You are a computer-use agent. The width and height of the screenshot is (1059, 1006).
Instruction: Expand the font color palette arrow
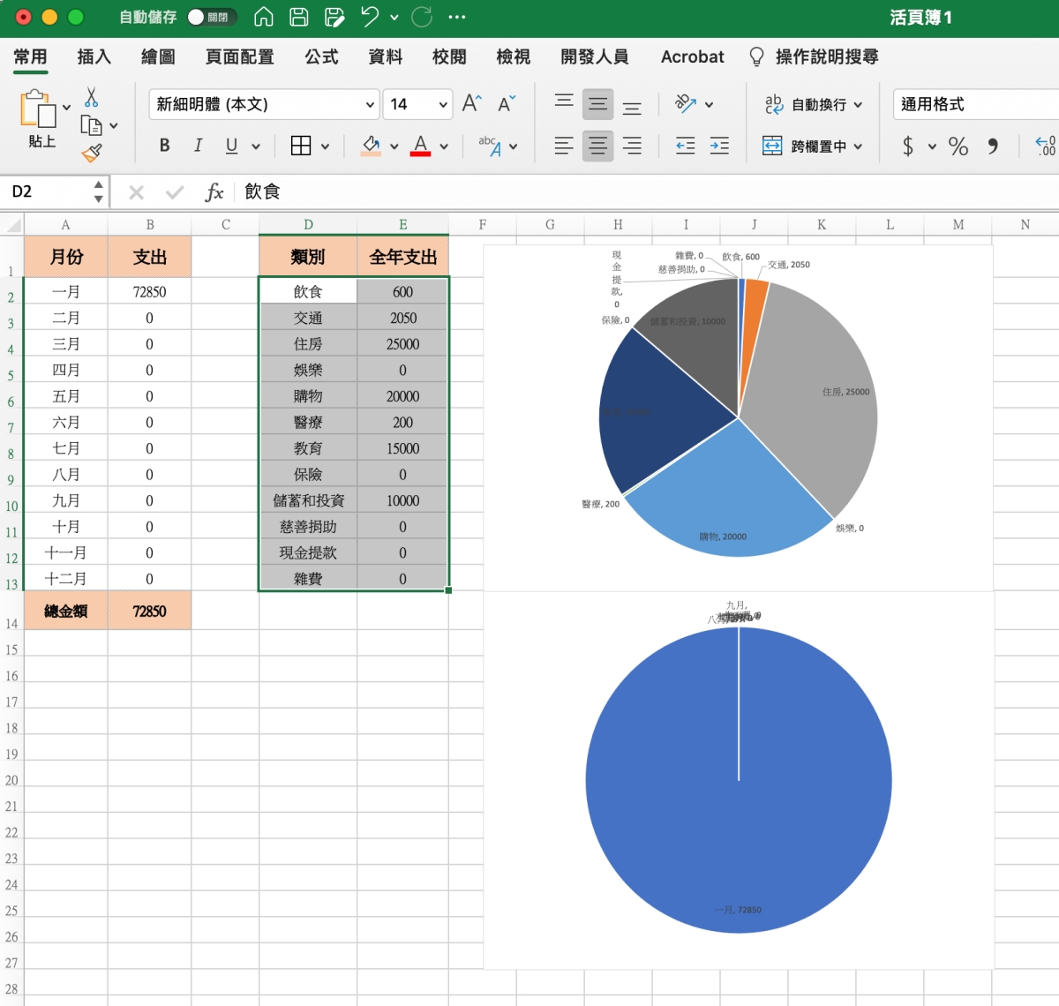[443, 146]
